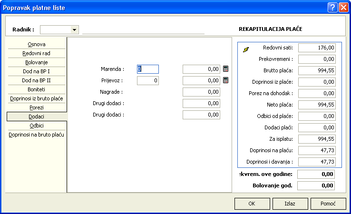Viewport: 351px width, 214px height.
Task: Switch to the Osnova tab
Action: click(x=37, y=44)
